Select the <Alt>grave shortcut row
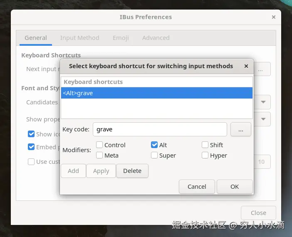This screenshot has width=292, height=237. tap(157, 93)
